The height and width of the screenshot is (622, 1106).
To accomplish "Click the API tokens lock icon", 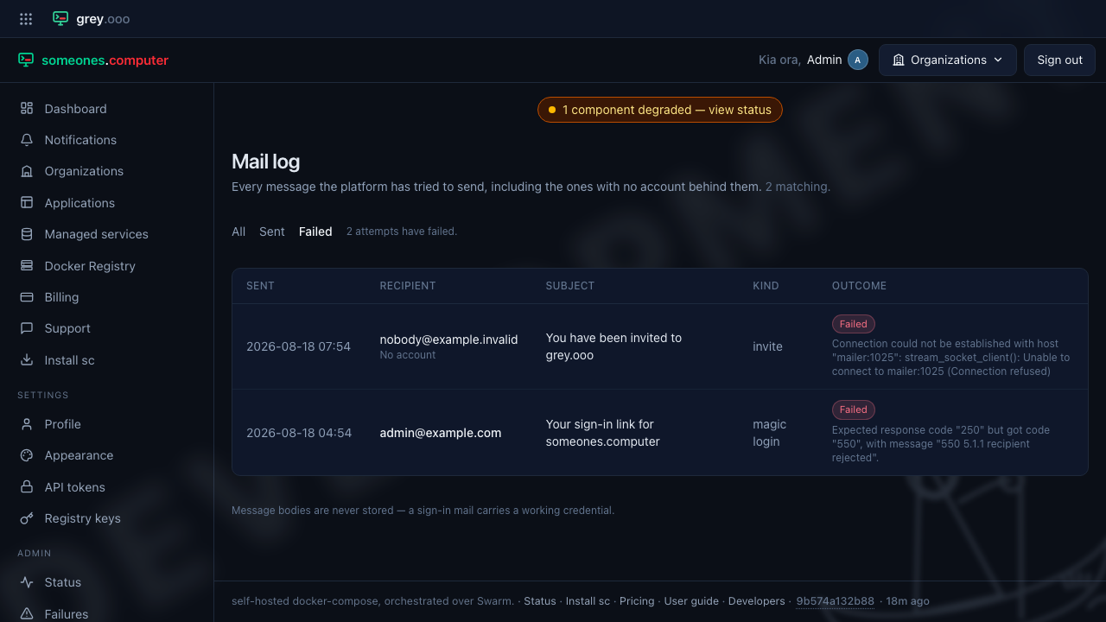I will (x=27, y=487).
